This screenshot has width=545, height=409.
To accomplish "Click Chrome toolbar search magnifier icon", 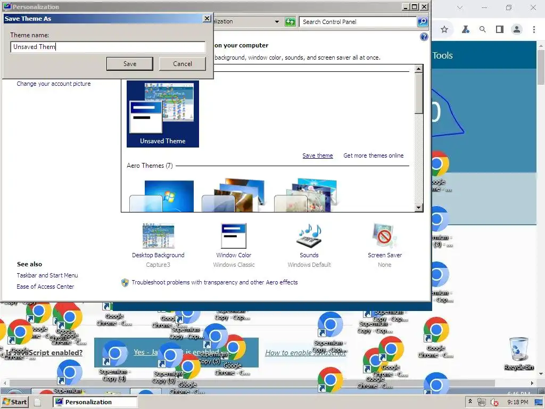I will [x=482, y=30].
